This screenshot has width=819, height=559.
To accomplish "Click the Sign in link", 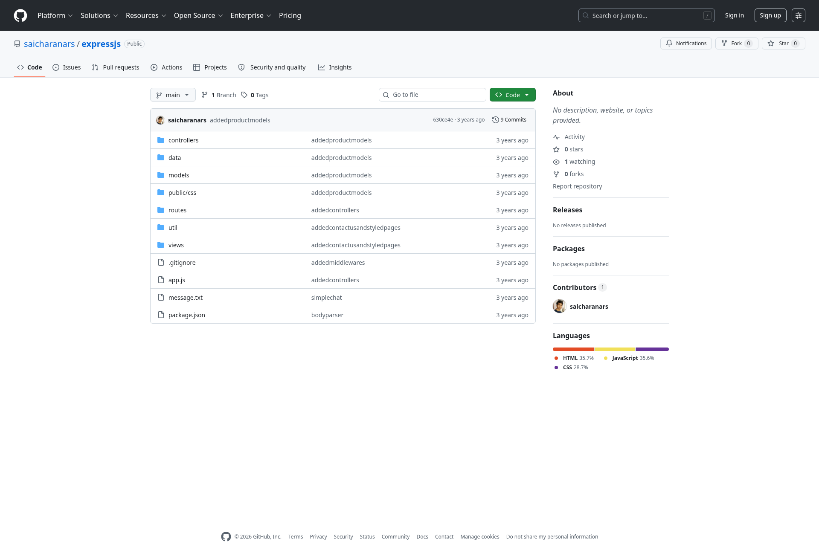I will (734, 15).
